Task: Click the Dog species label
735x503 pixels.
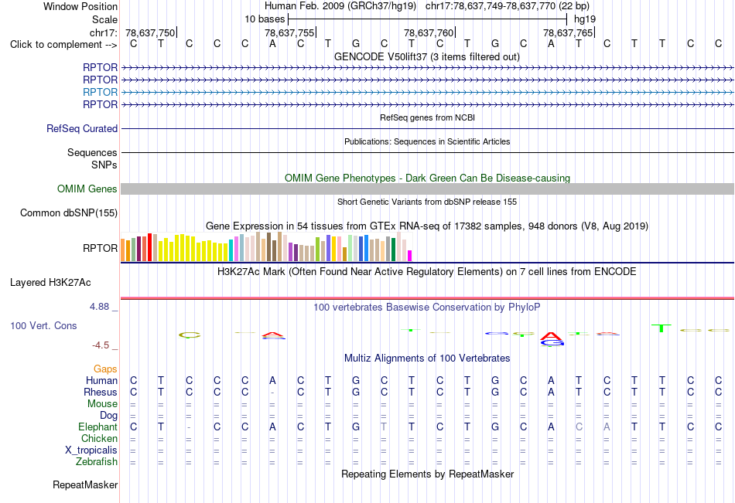Action: (108, 416)
